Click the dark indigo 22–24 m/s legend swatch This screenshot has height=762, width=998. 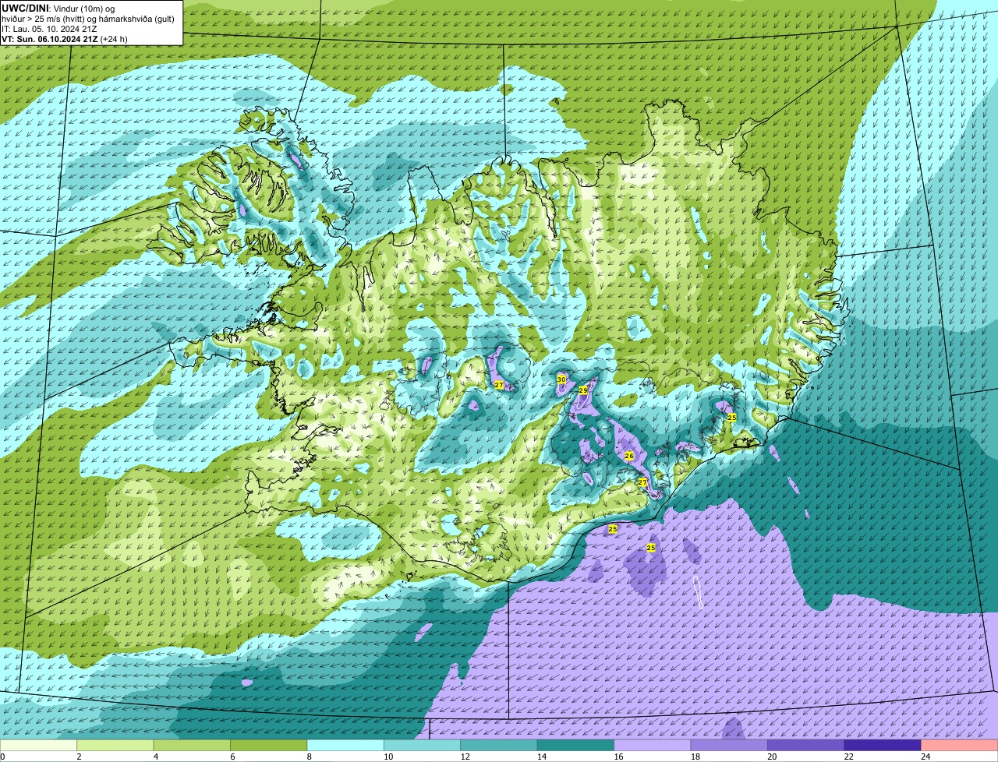(883, 746)
